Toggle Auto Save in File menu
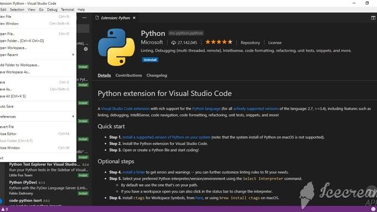Viewport: 377px width, 212px height. 38,107
